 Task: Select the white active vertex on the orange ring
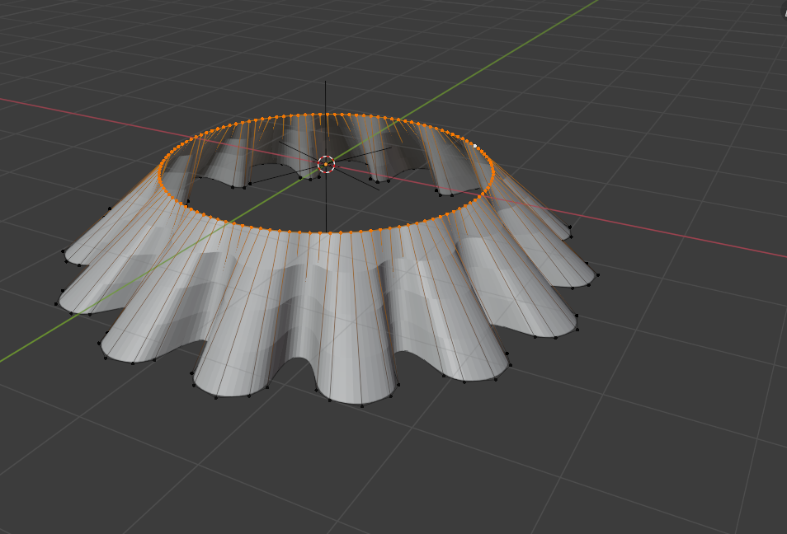pyautogui.click(x=475, y=146)
